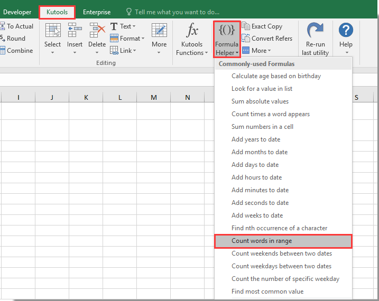Open the Select tool icon

coord(53,30)
